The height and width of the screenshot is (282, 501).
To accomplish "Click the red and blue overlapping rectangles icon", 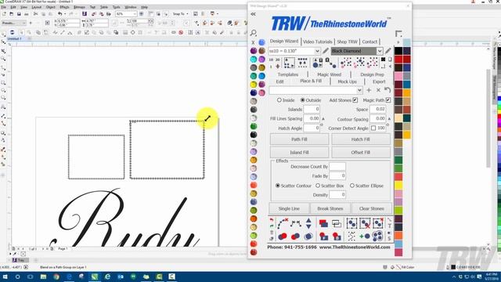I will click(x=323, y=223).
